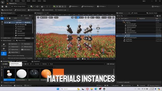Viewport: 162px width, 91px height.
Task: Select the Translate gizmo tool in viewport
Action: click(x=78, y=17)
